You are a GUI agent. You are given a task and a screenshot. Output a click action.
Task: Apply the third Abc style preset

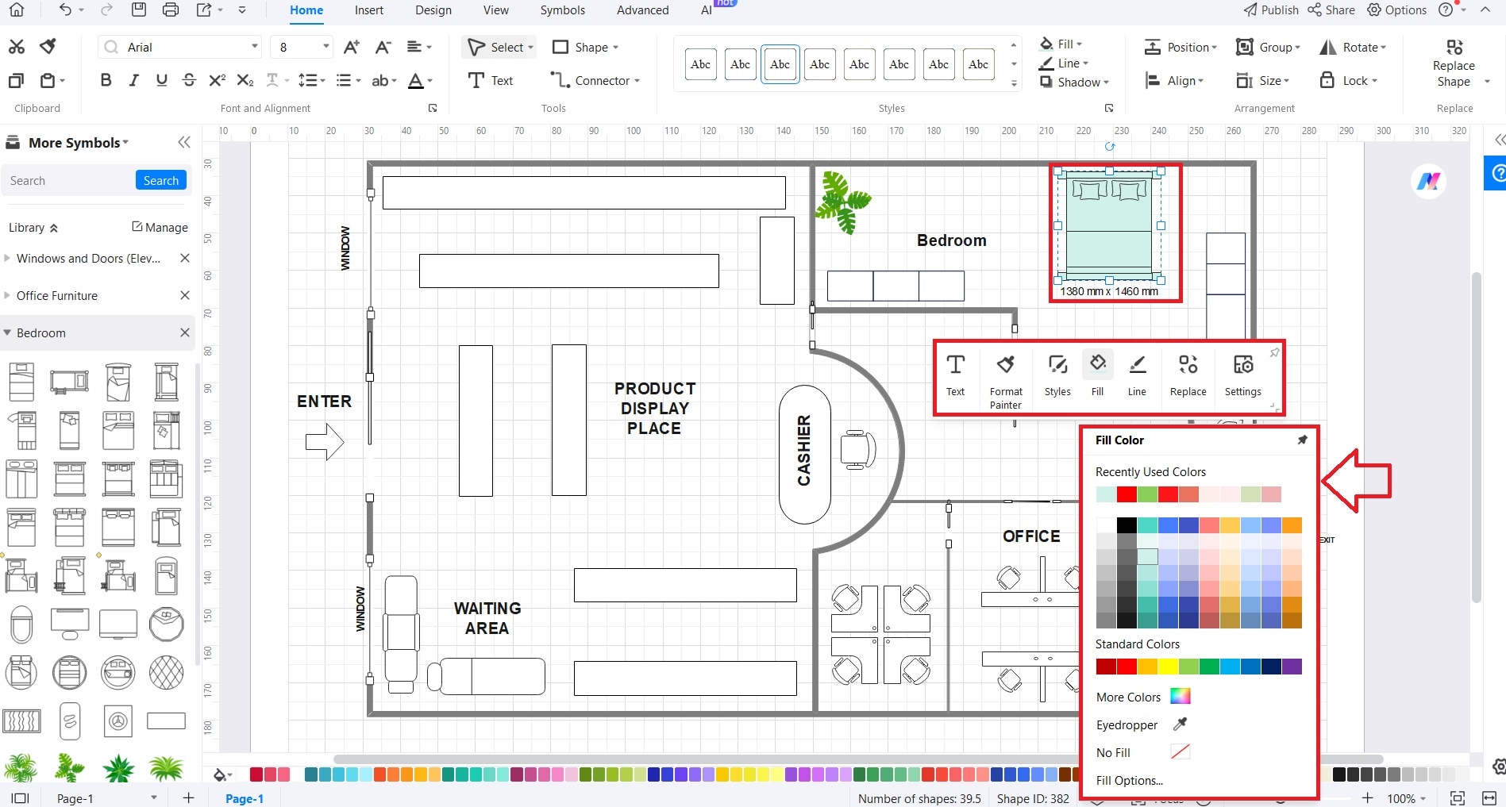(780, 64)
